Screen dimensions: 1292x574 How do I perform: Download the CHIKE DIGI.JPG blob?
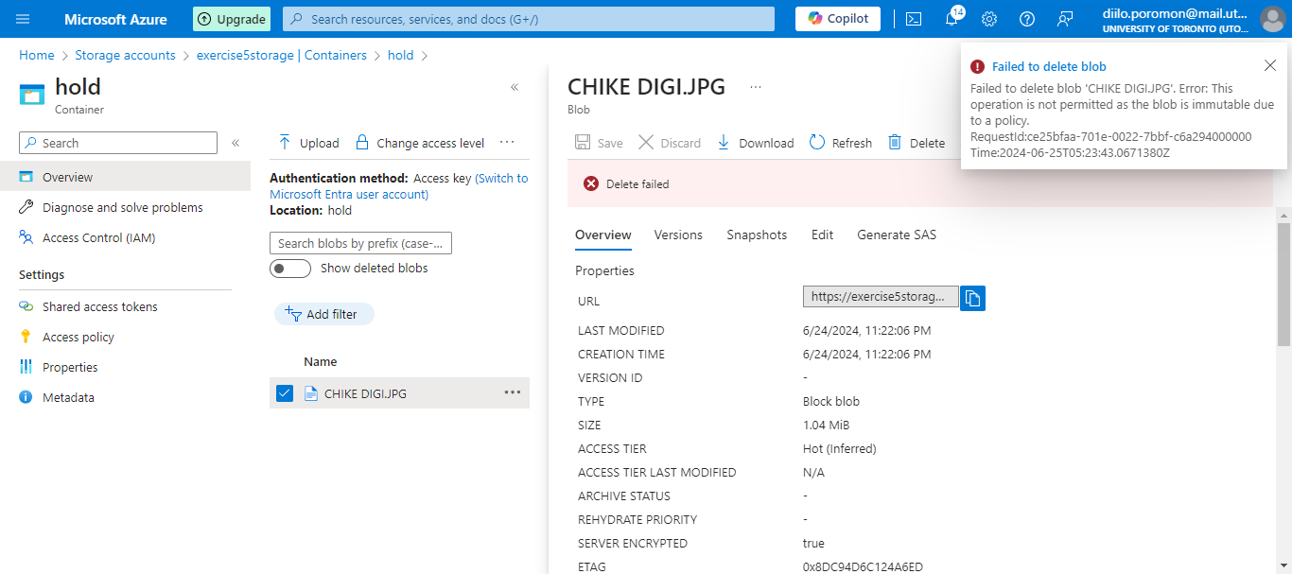click(x=755, y=143)
